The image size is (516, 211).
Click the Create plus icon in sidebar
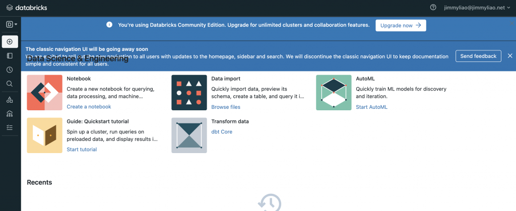10,42
